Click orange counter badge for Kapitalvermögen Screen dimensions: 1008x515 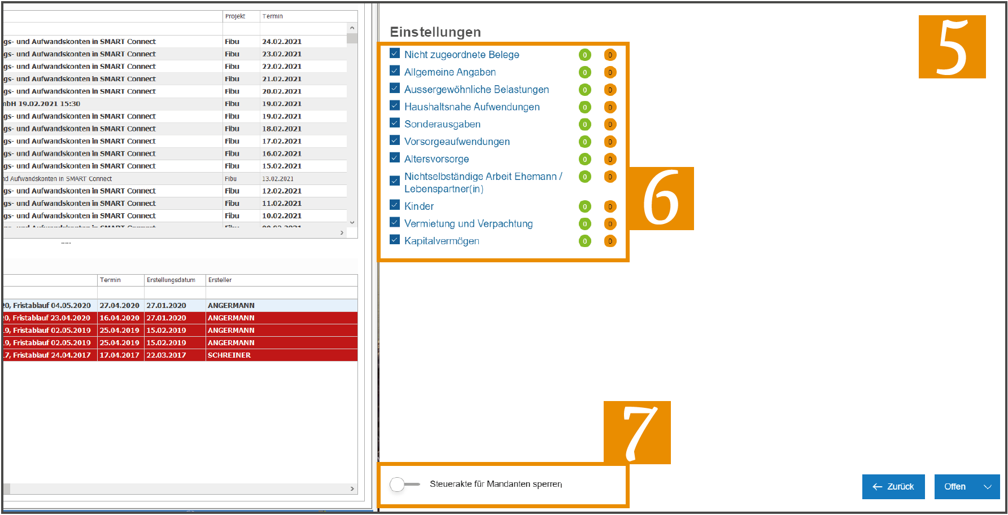coord(610,241)
